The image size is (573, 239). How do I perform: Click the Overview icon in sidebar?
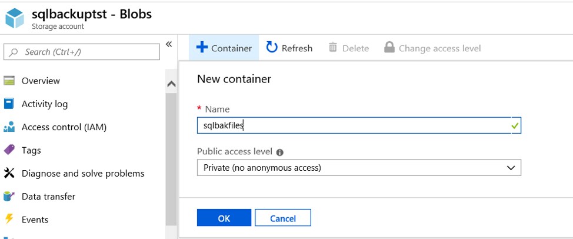coord(9,81)
